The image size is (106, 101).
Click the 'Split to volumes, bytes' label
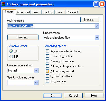pyautogui.click(x=21, y=77)
